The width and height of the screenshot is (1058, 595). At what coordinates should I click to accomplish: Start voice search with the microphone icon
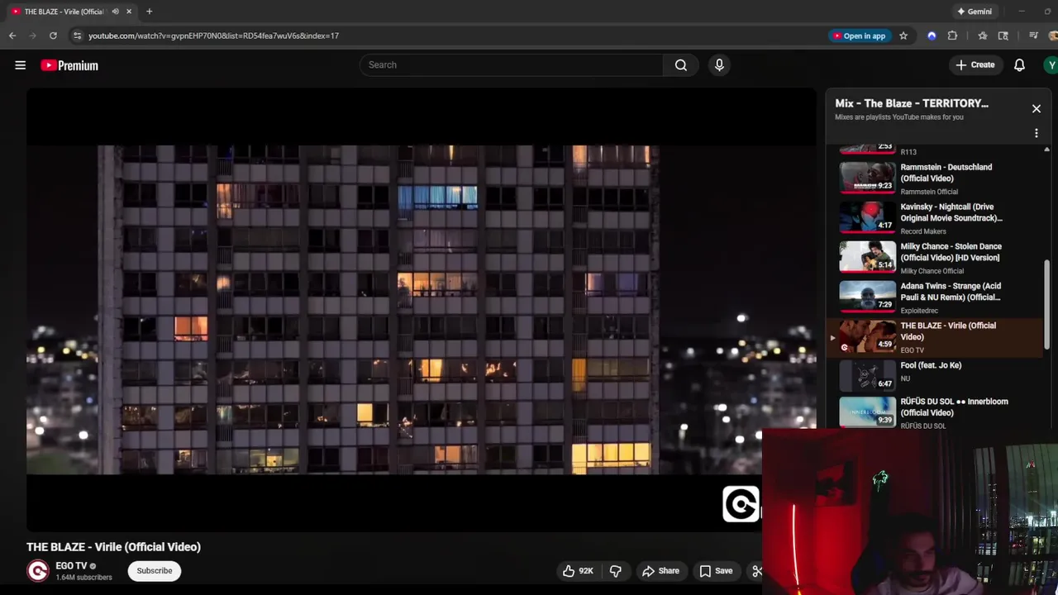click(x=719, y=64)
